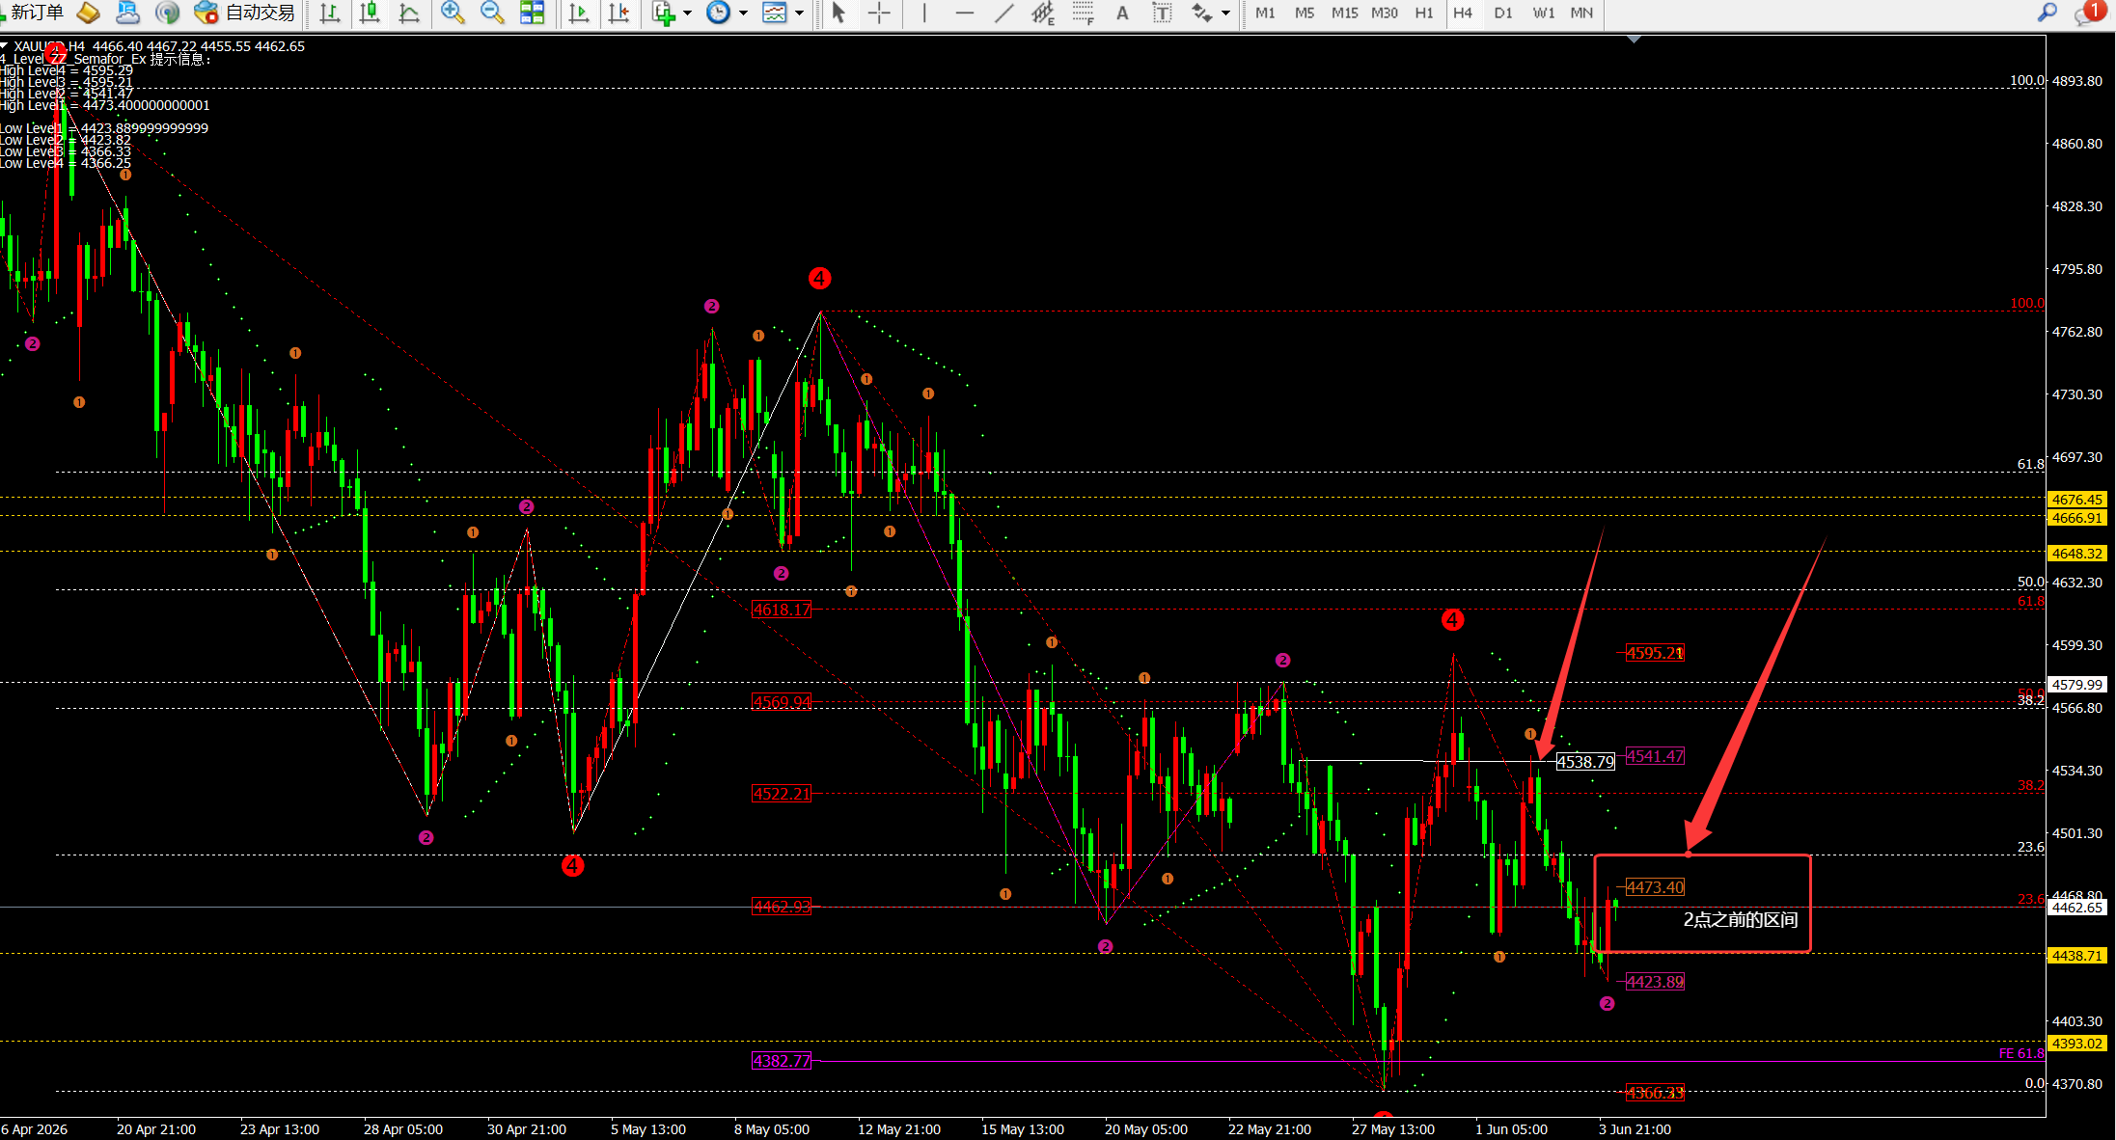Open the Market Watch (gold book) icon
Viewport: 2116px width, 1140px height.
(x=88, y=13)
